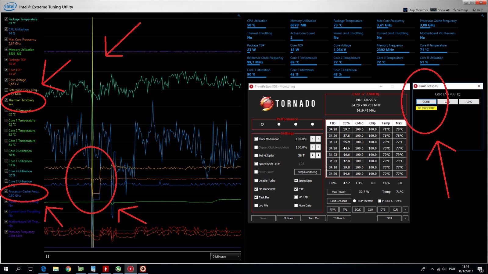The image size is (488, 274).
Task: Uncheck CPU Utilization in the graph legend
Action: (x=6, y=29)
